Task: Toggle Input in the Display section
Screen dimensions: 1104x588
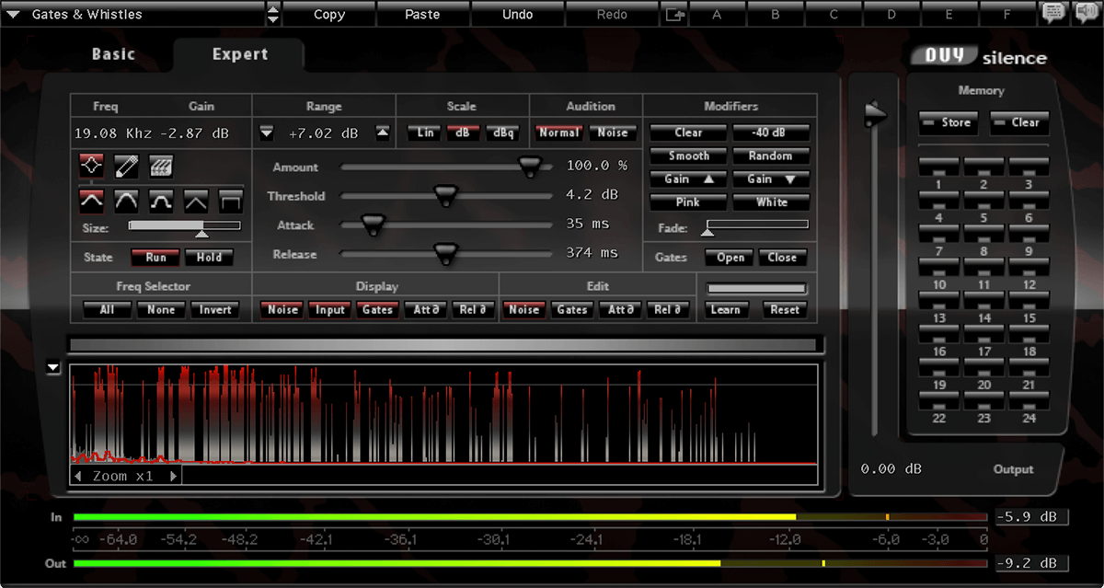Action: tap(329, 310)
